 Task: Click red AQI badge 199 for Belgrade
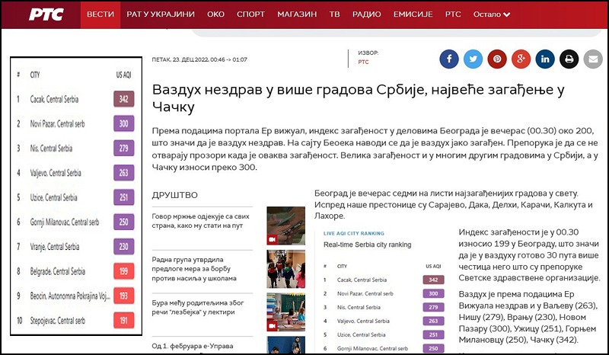(x=124, y=271)
